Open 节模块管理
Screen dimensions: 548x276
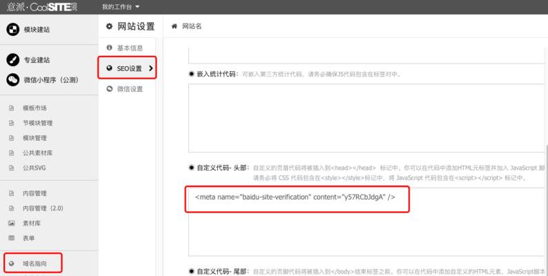(38, 123)
